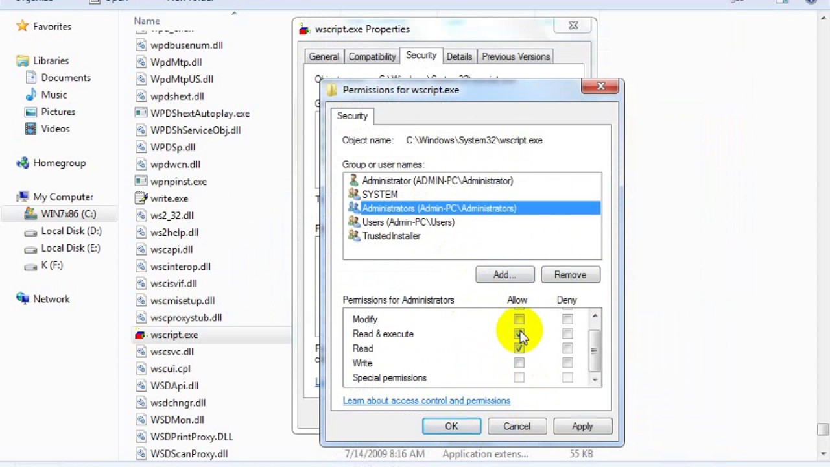Open the Music library icon
Image resolution: width=830 pixels, height=467 pixels.
31,95
